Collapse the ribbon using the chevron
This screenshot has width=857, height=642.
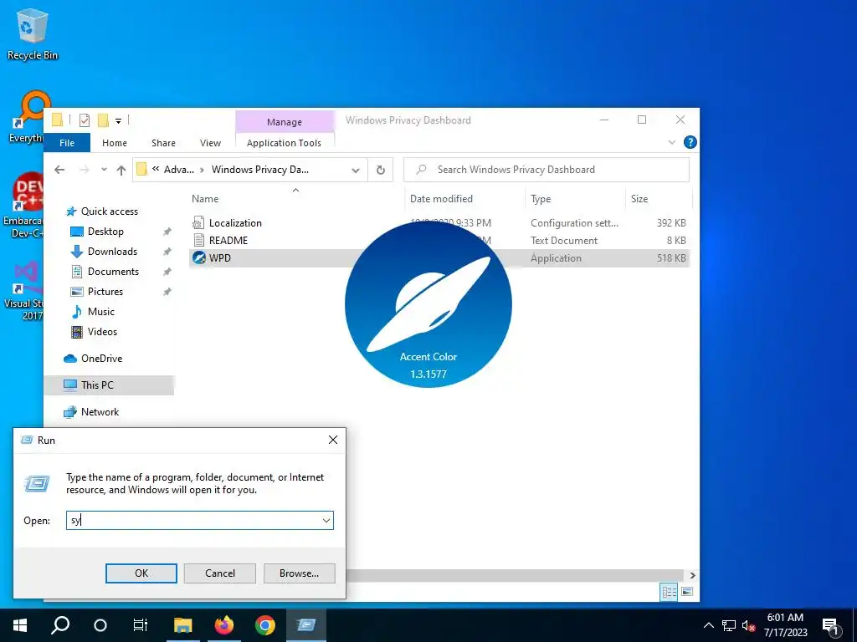pos(672,142)
